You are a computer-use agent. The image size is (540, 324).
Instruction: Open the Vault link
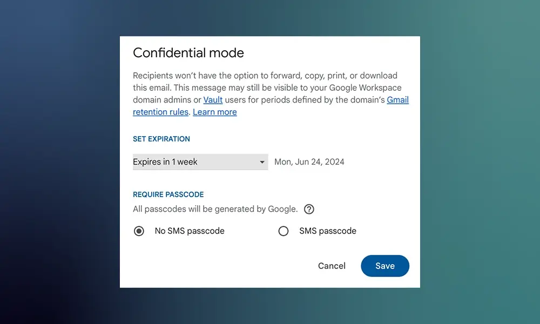pos(213,100)
